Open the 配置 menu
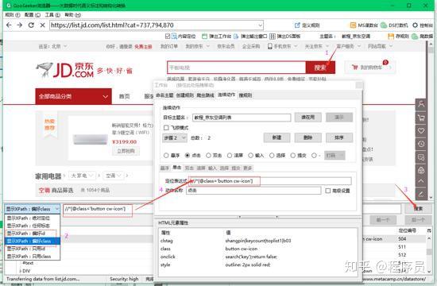The image size is (437, 286). coord(32,15)
